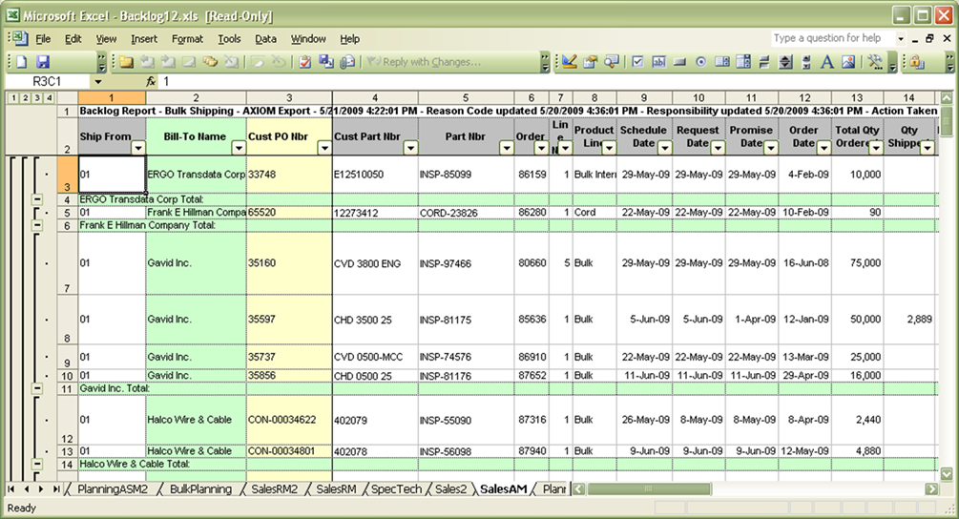Click the Create Outlook Task icon
The image size is (959, 519).
click(305, 62)
